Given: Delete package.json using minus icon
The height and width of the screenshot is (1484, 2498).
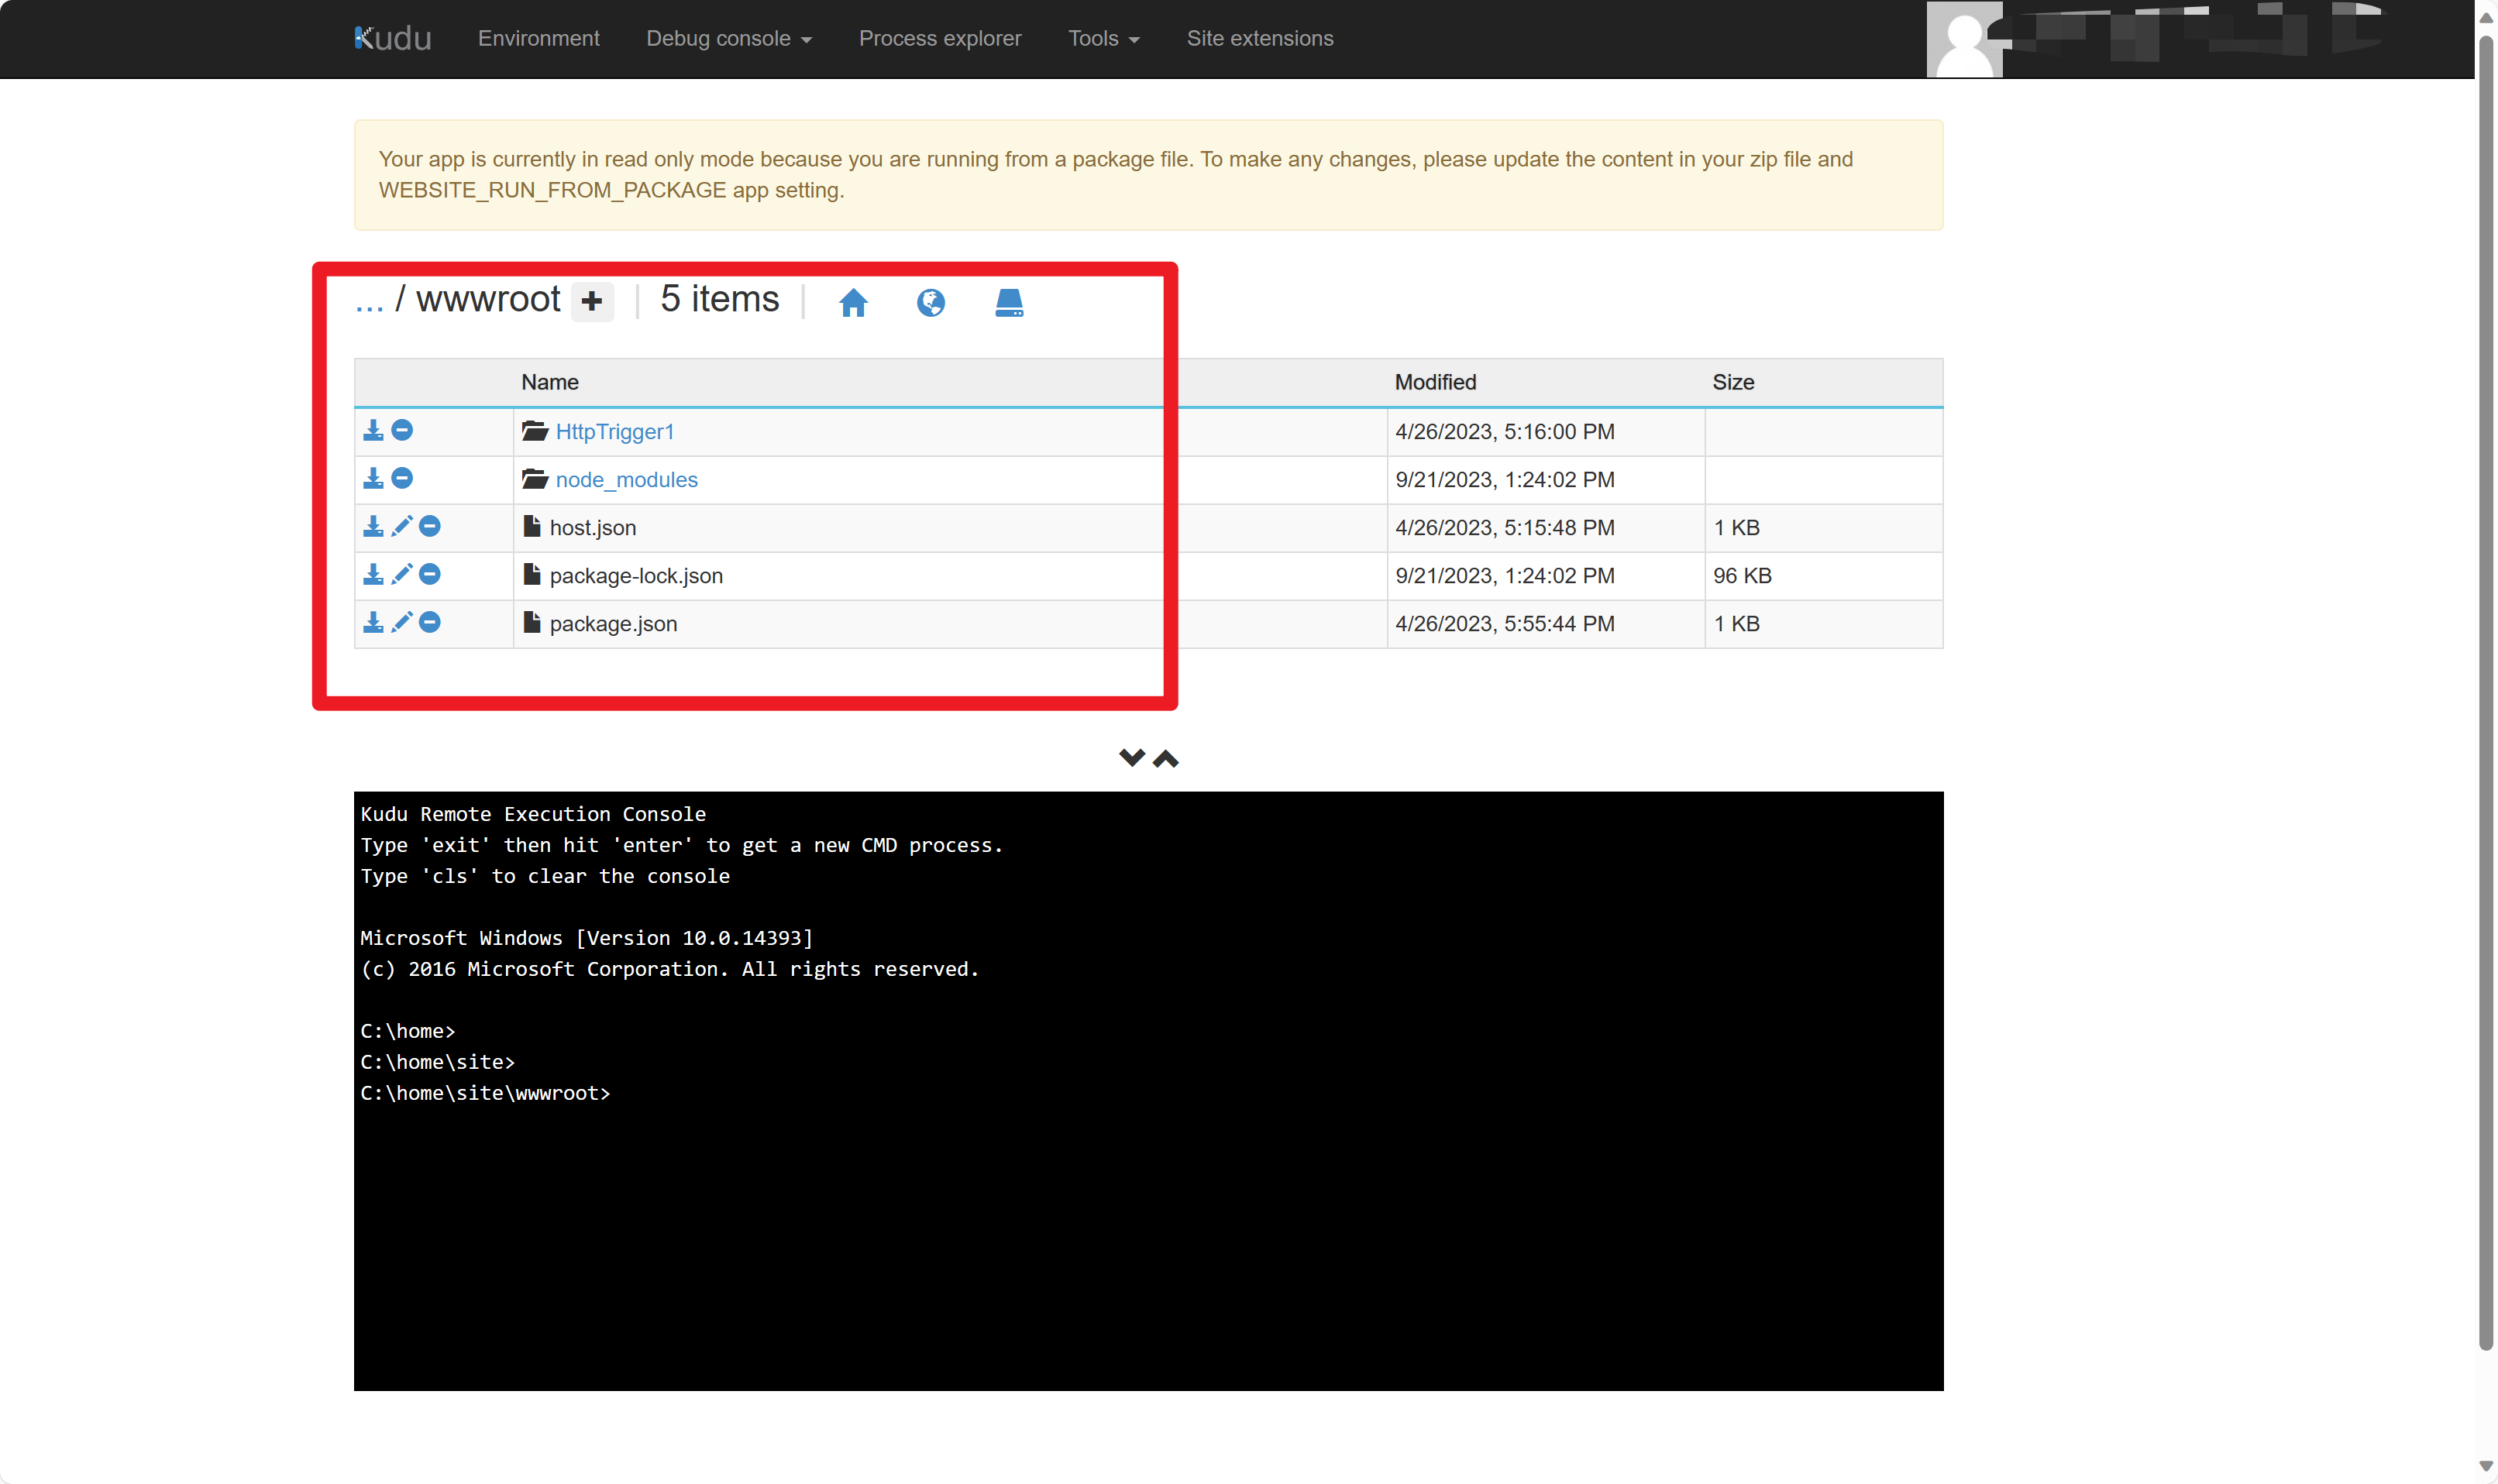Looking at the screenshot, I should (x=430, y=622).
